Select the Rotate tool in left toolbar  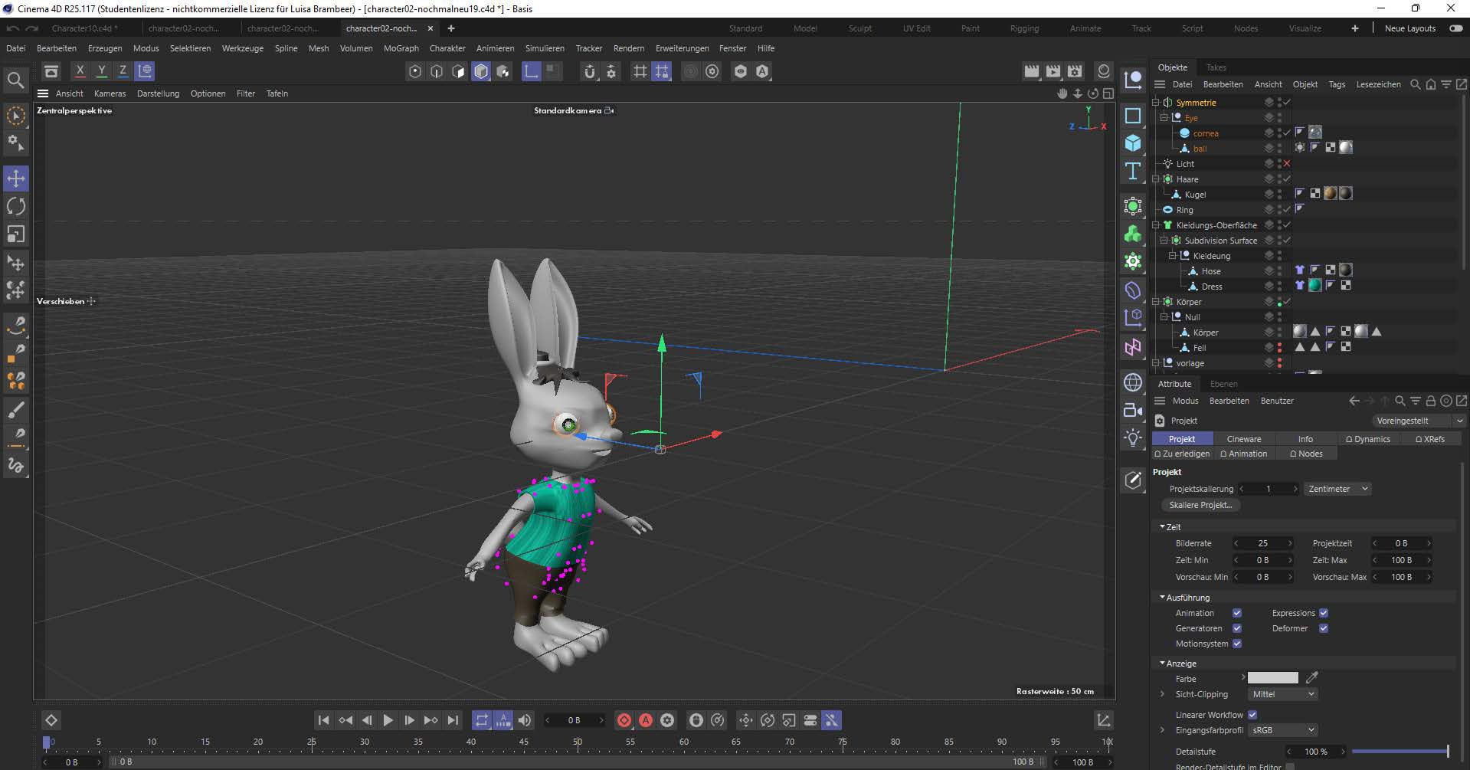pos(16,206)
